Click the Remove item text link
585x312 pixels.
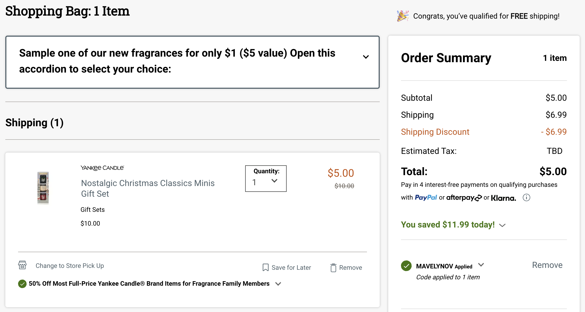pyautogui.click(x=350, y=268)
